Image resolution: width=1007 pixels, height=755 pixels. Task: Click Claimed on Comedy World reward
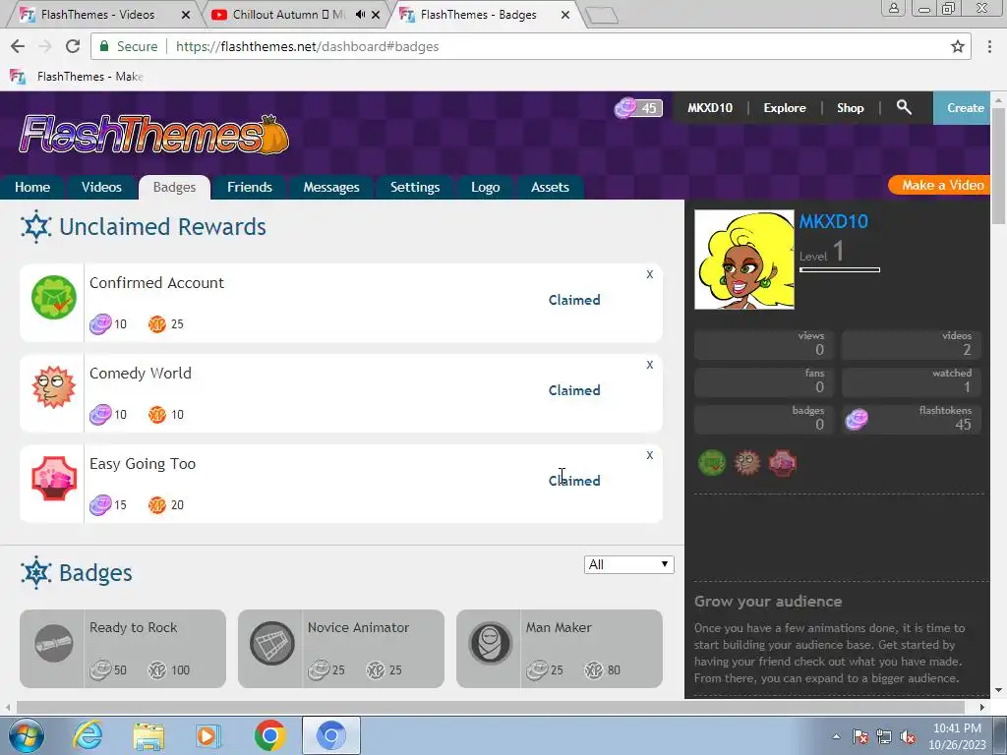pos(574,390)
